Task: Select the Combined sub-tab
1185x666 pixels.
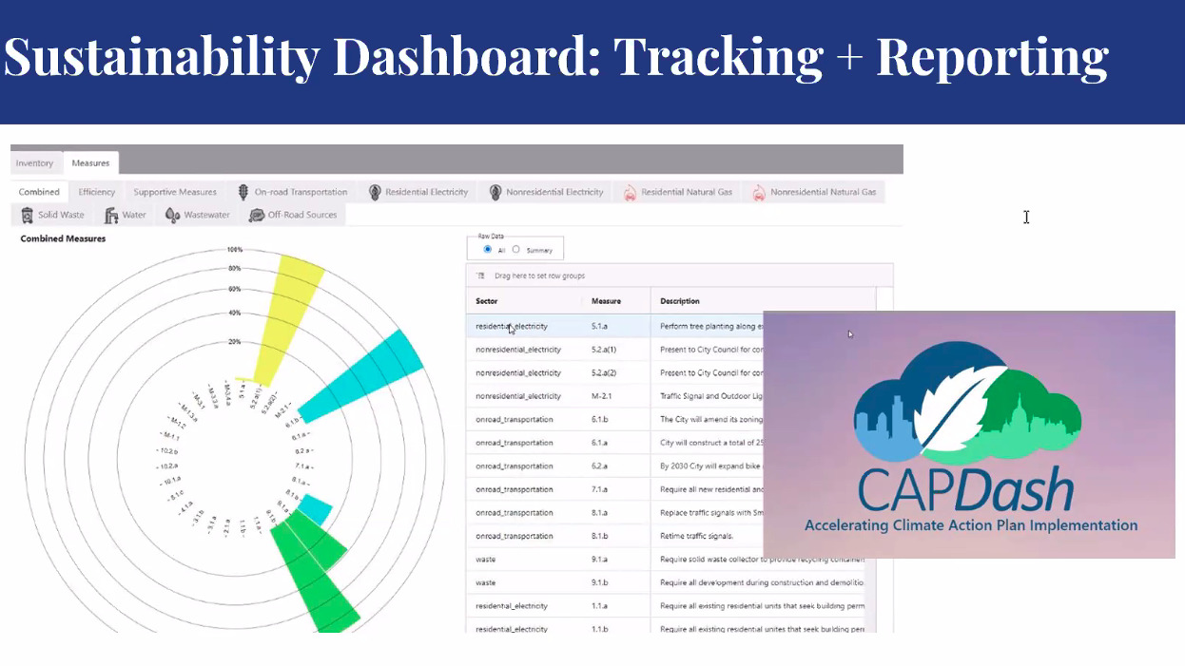Action: click(x=39, y=192)
